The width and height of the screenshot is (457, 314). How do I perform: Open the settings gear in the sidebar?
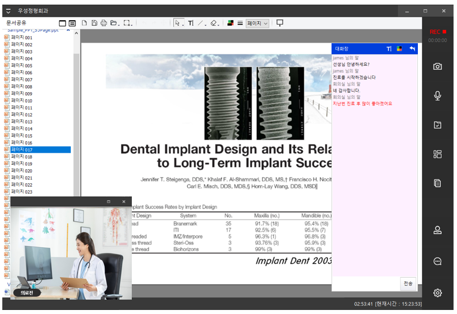(x=437, y=293)
